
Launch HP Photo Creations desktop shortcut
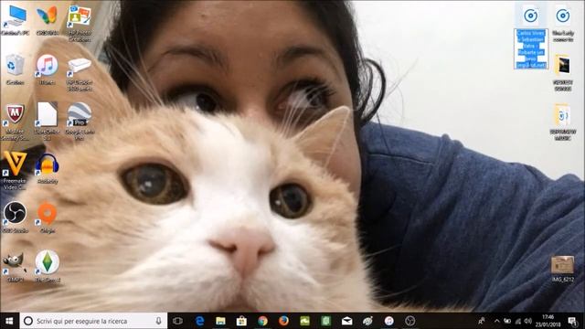(80, 23)
